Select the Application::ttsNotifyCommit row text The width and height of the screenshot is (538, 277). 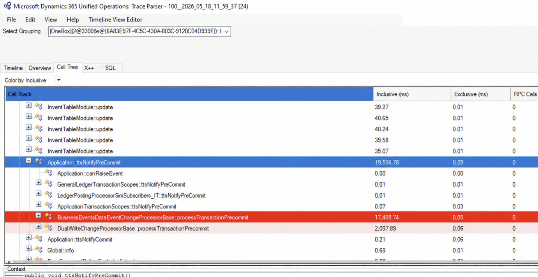(x=80, y=240)
